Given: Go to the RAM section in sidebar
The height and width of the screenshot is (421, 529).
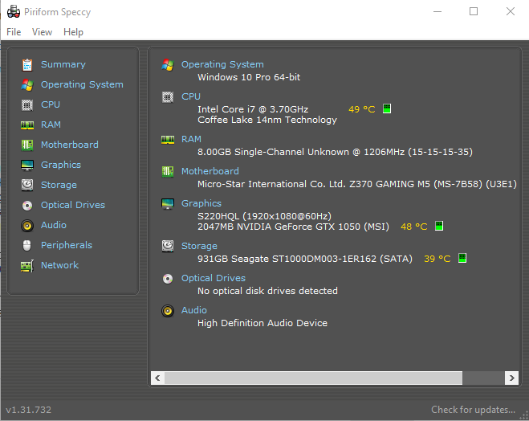Looking at the screenshot, I should click(51, 125).
